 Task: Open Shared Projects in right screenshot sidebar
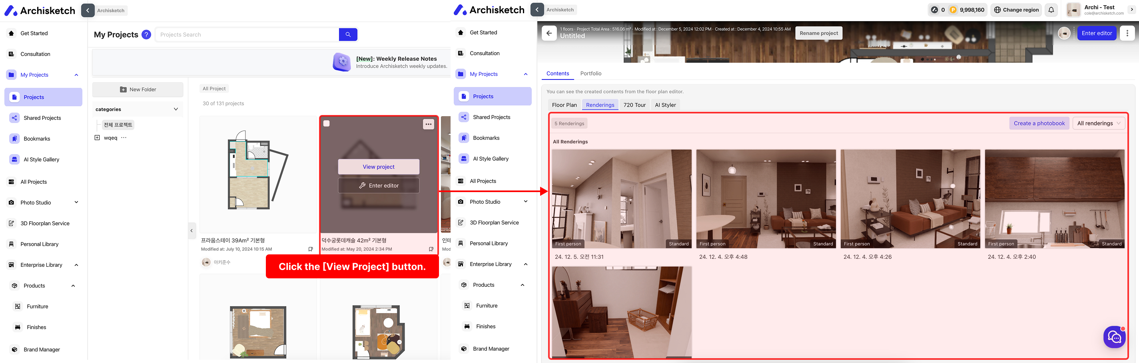click(492, 117)
